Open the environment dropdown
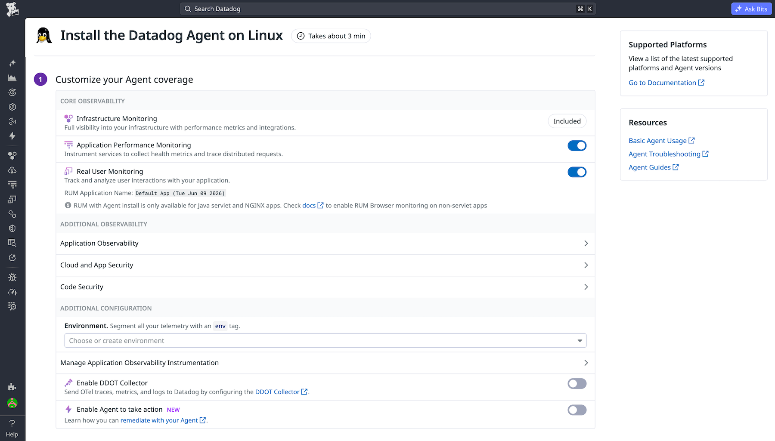 [325, 341]
